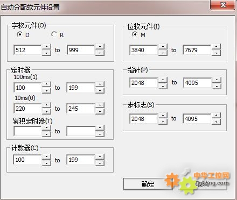Decrease the 10ms timer end value 245
The width and height of the screenshot is (237, 200).
click(x=100, y=111)
